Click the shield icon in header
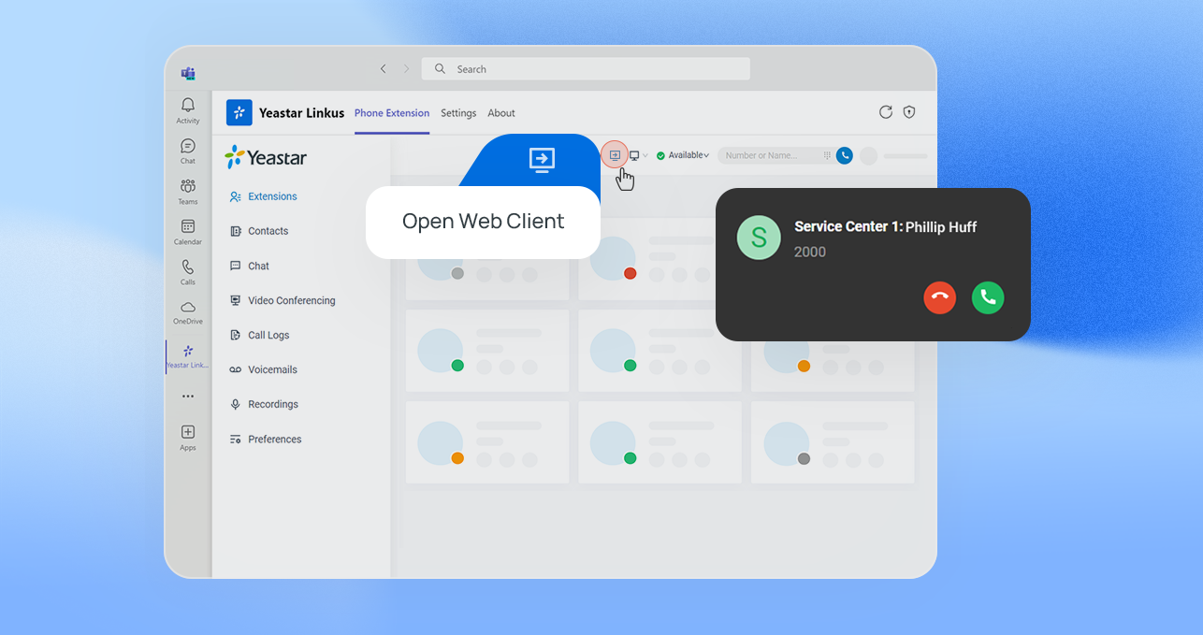 (909, 112)
